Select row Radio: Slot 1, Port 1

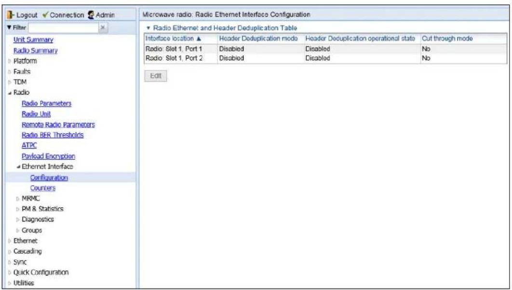click(x=325, y=49)
